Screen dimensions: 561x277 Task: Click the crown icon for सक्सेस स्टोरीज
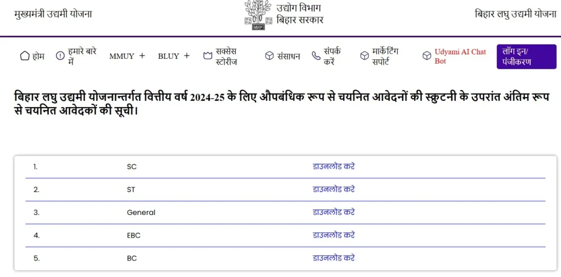[x=207, y=56]
